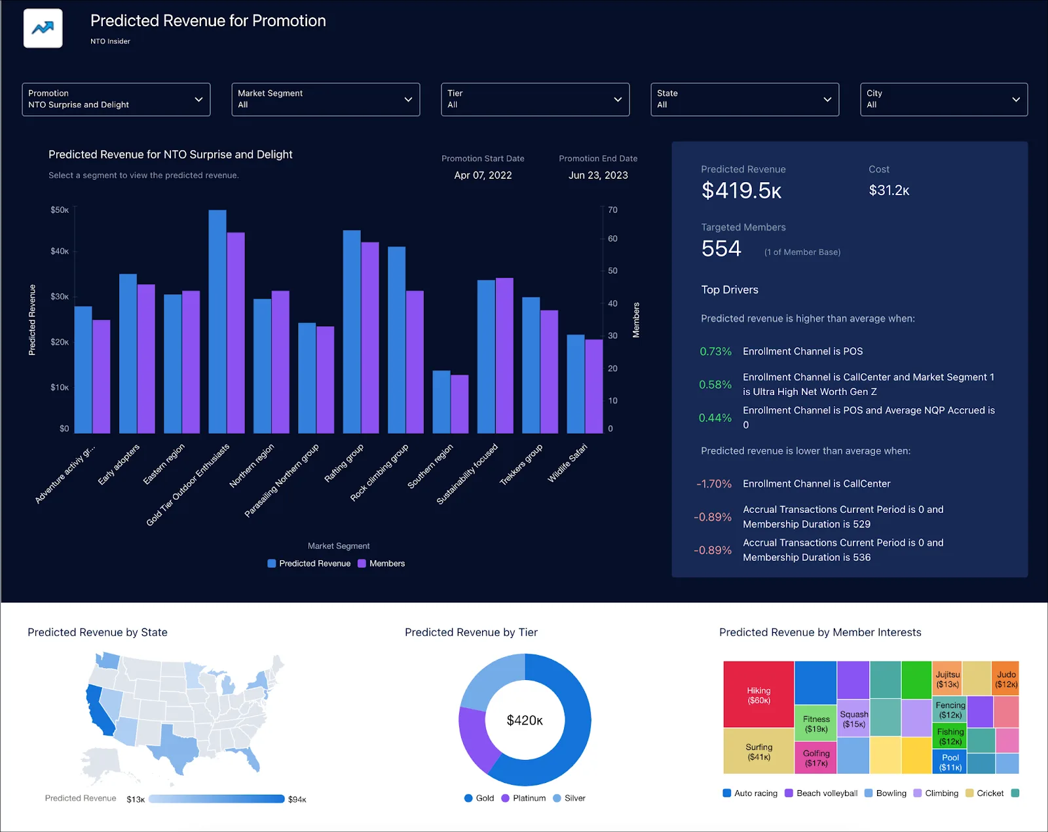Screen dimensions: 1048x832
Task: Click the Rock climbing group revenue bar
Action: tap(396, 340)
